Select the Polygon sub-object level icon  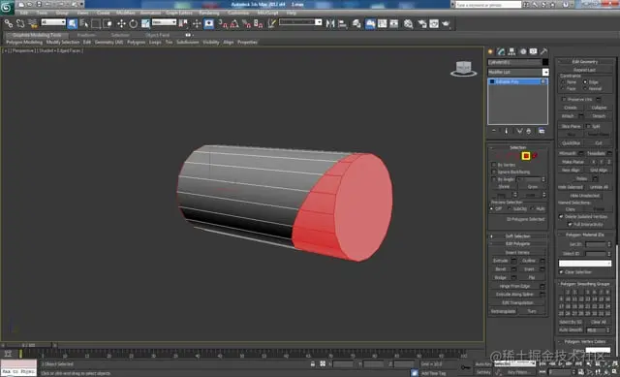[526, 156]
